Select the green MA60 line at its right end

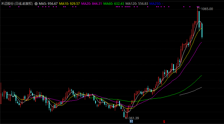coord(201,76)
